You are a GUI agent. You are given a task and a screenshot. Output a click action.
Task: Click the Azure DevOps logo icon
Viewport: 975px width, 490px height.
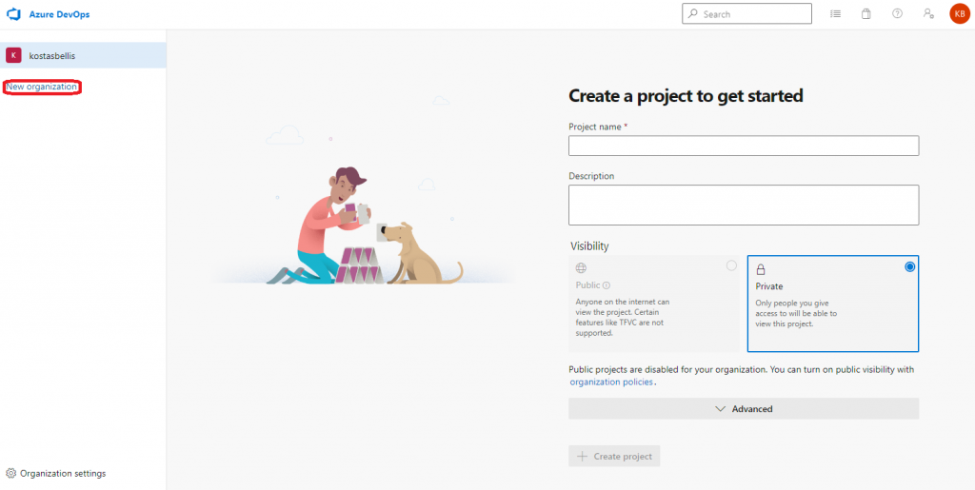14,15
